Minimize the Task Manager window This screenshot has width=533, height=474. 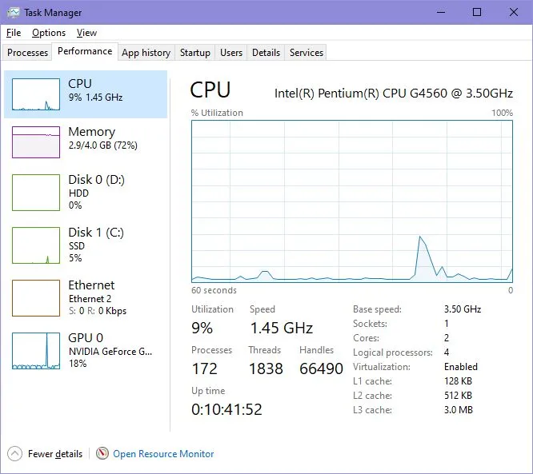(441, 13)
